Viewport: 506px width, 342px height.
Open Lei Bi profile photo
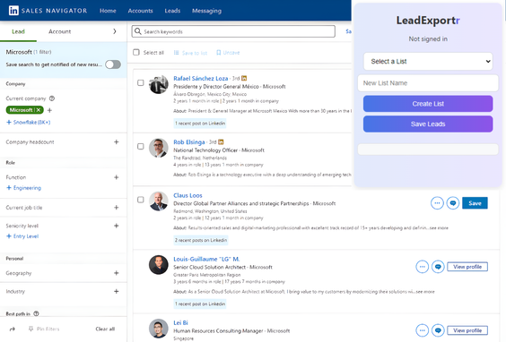coord(159,329)
